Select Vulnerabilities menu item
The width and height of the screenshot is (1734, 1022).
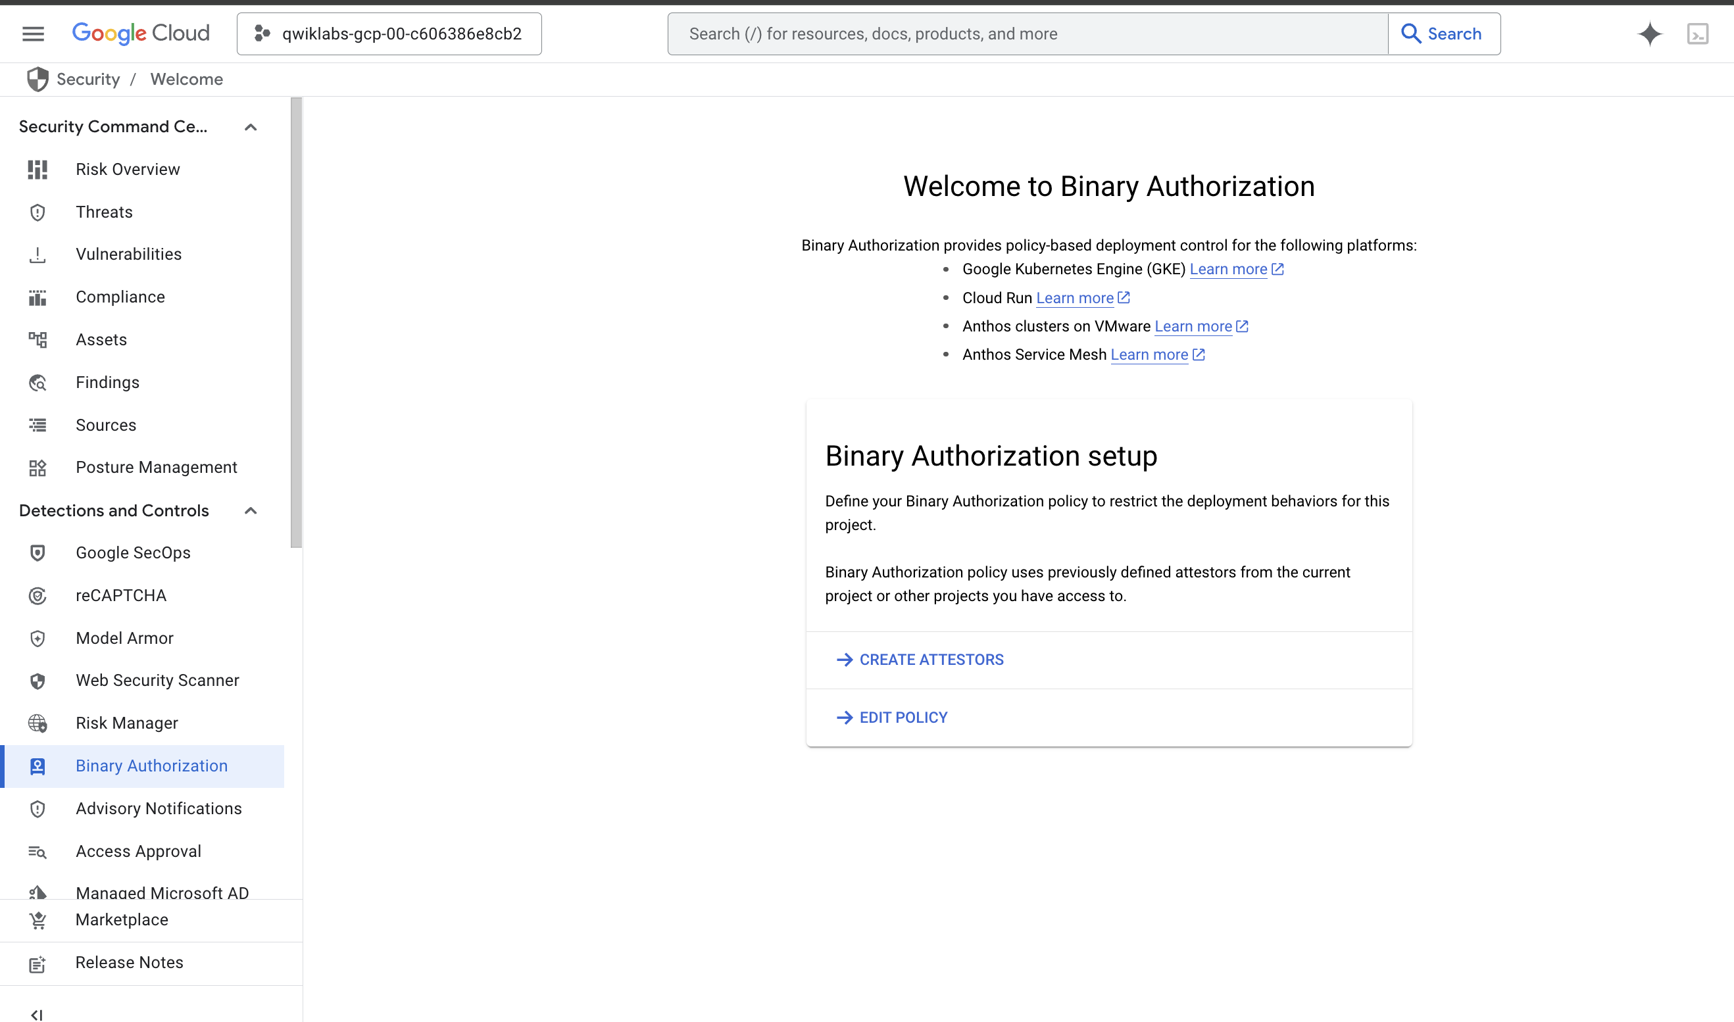tap(143, 254)
